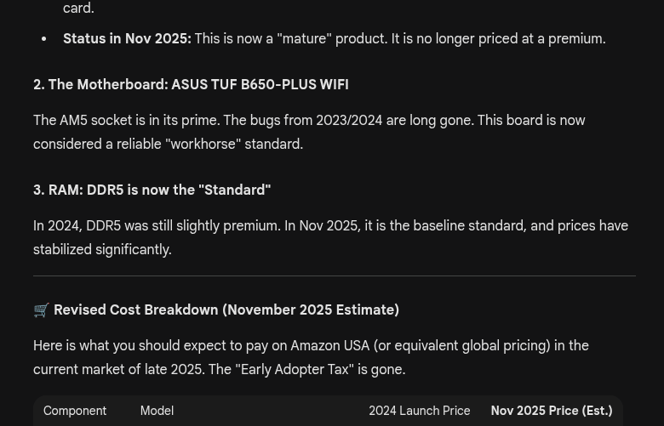Click the quoted 'Early Adopter Tax' phrase

[294, 370]
